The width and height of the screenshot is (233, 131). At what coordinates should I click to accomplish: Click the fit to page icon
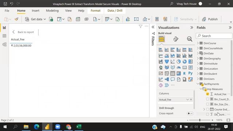pyautogui.click(x=228, y=120)
